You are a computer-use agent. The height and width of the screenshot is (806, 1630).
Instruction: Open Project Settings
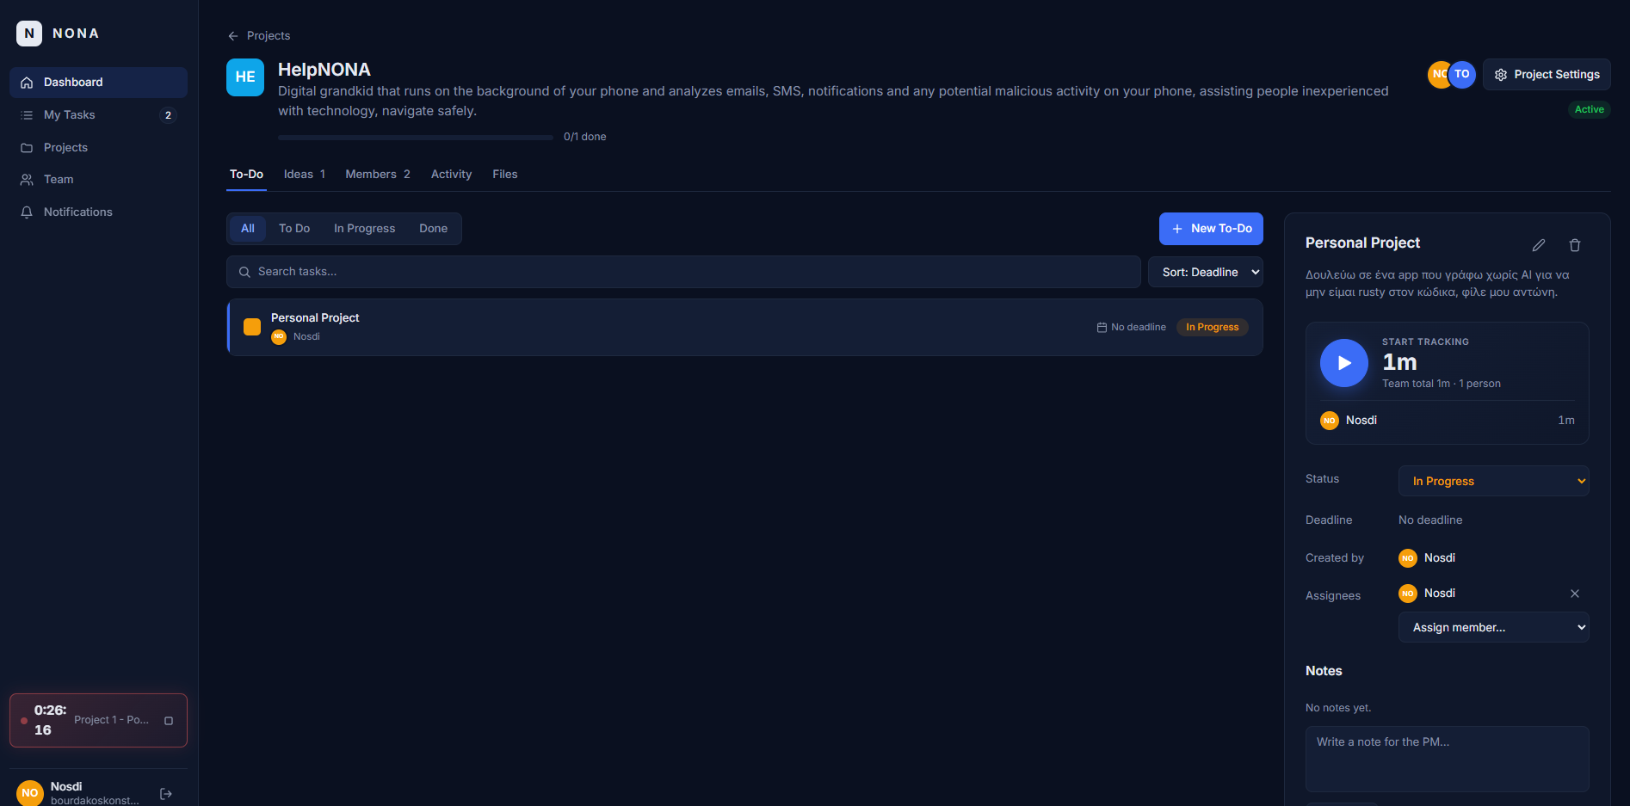(x=1547, y=75)
